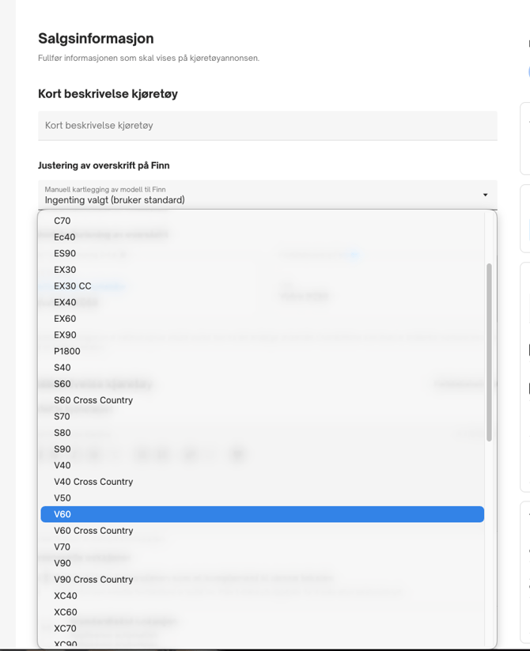530x651 pixels.
Task: Select plain V90 from the list
Action: (62, 563)
